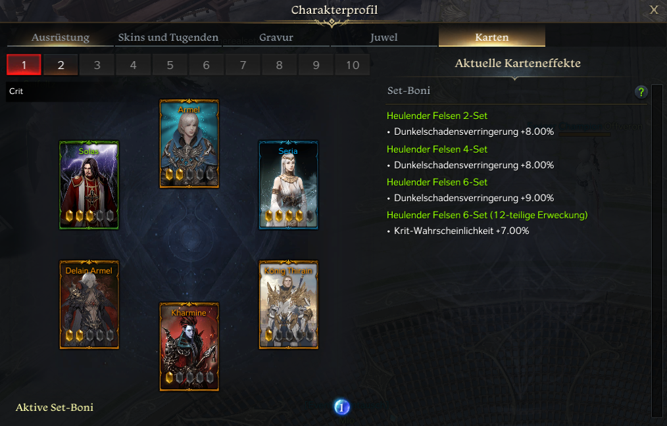Switch to the Gravur tab
Image resolution: width=667 pixels, height=426 pixels.
[x=276, y=37]
